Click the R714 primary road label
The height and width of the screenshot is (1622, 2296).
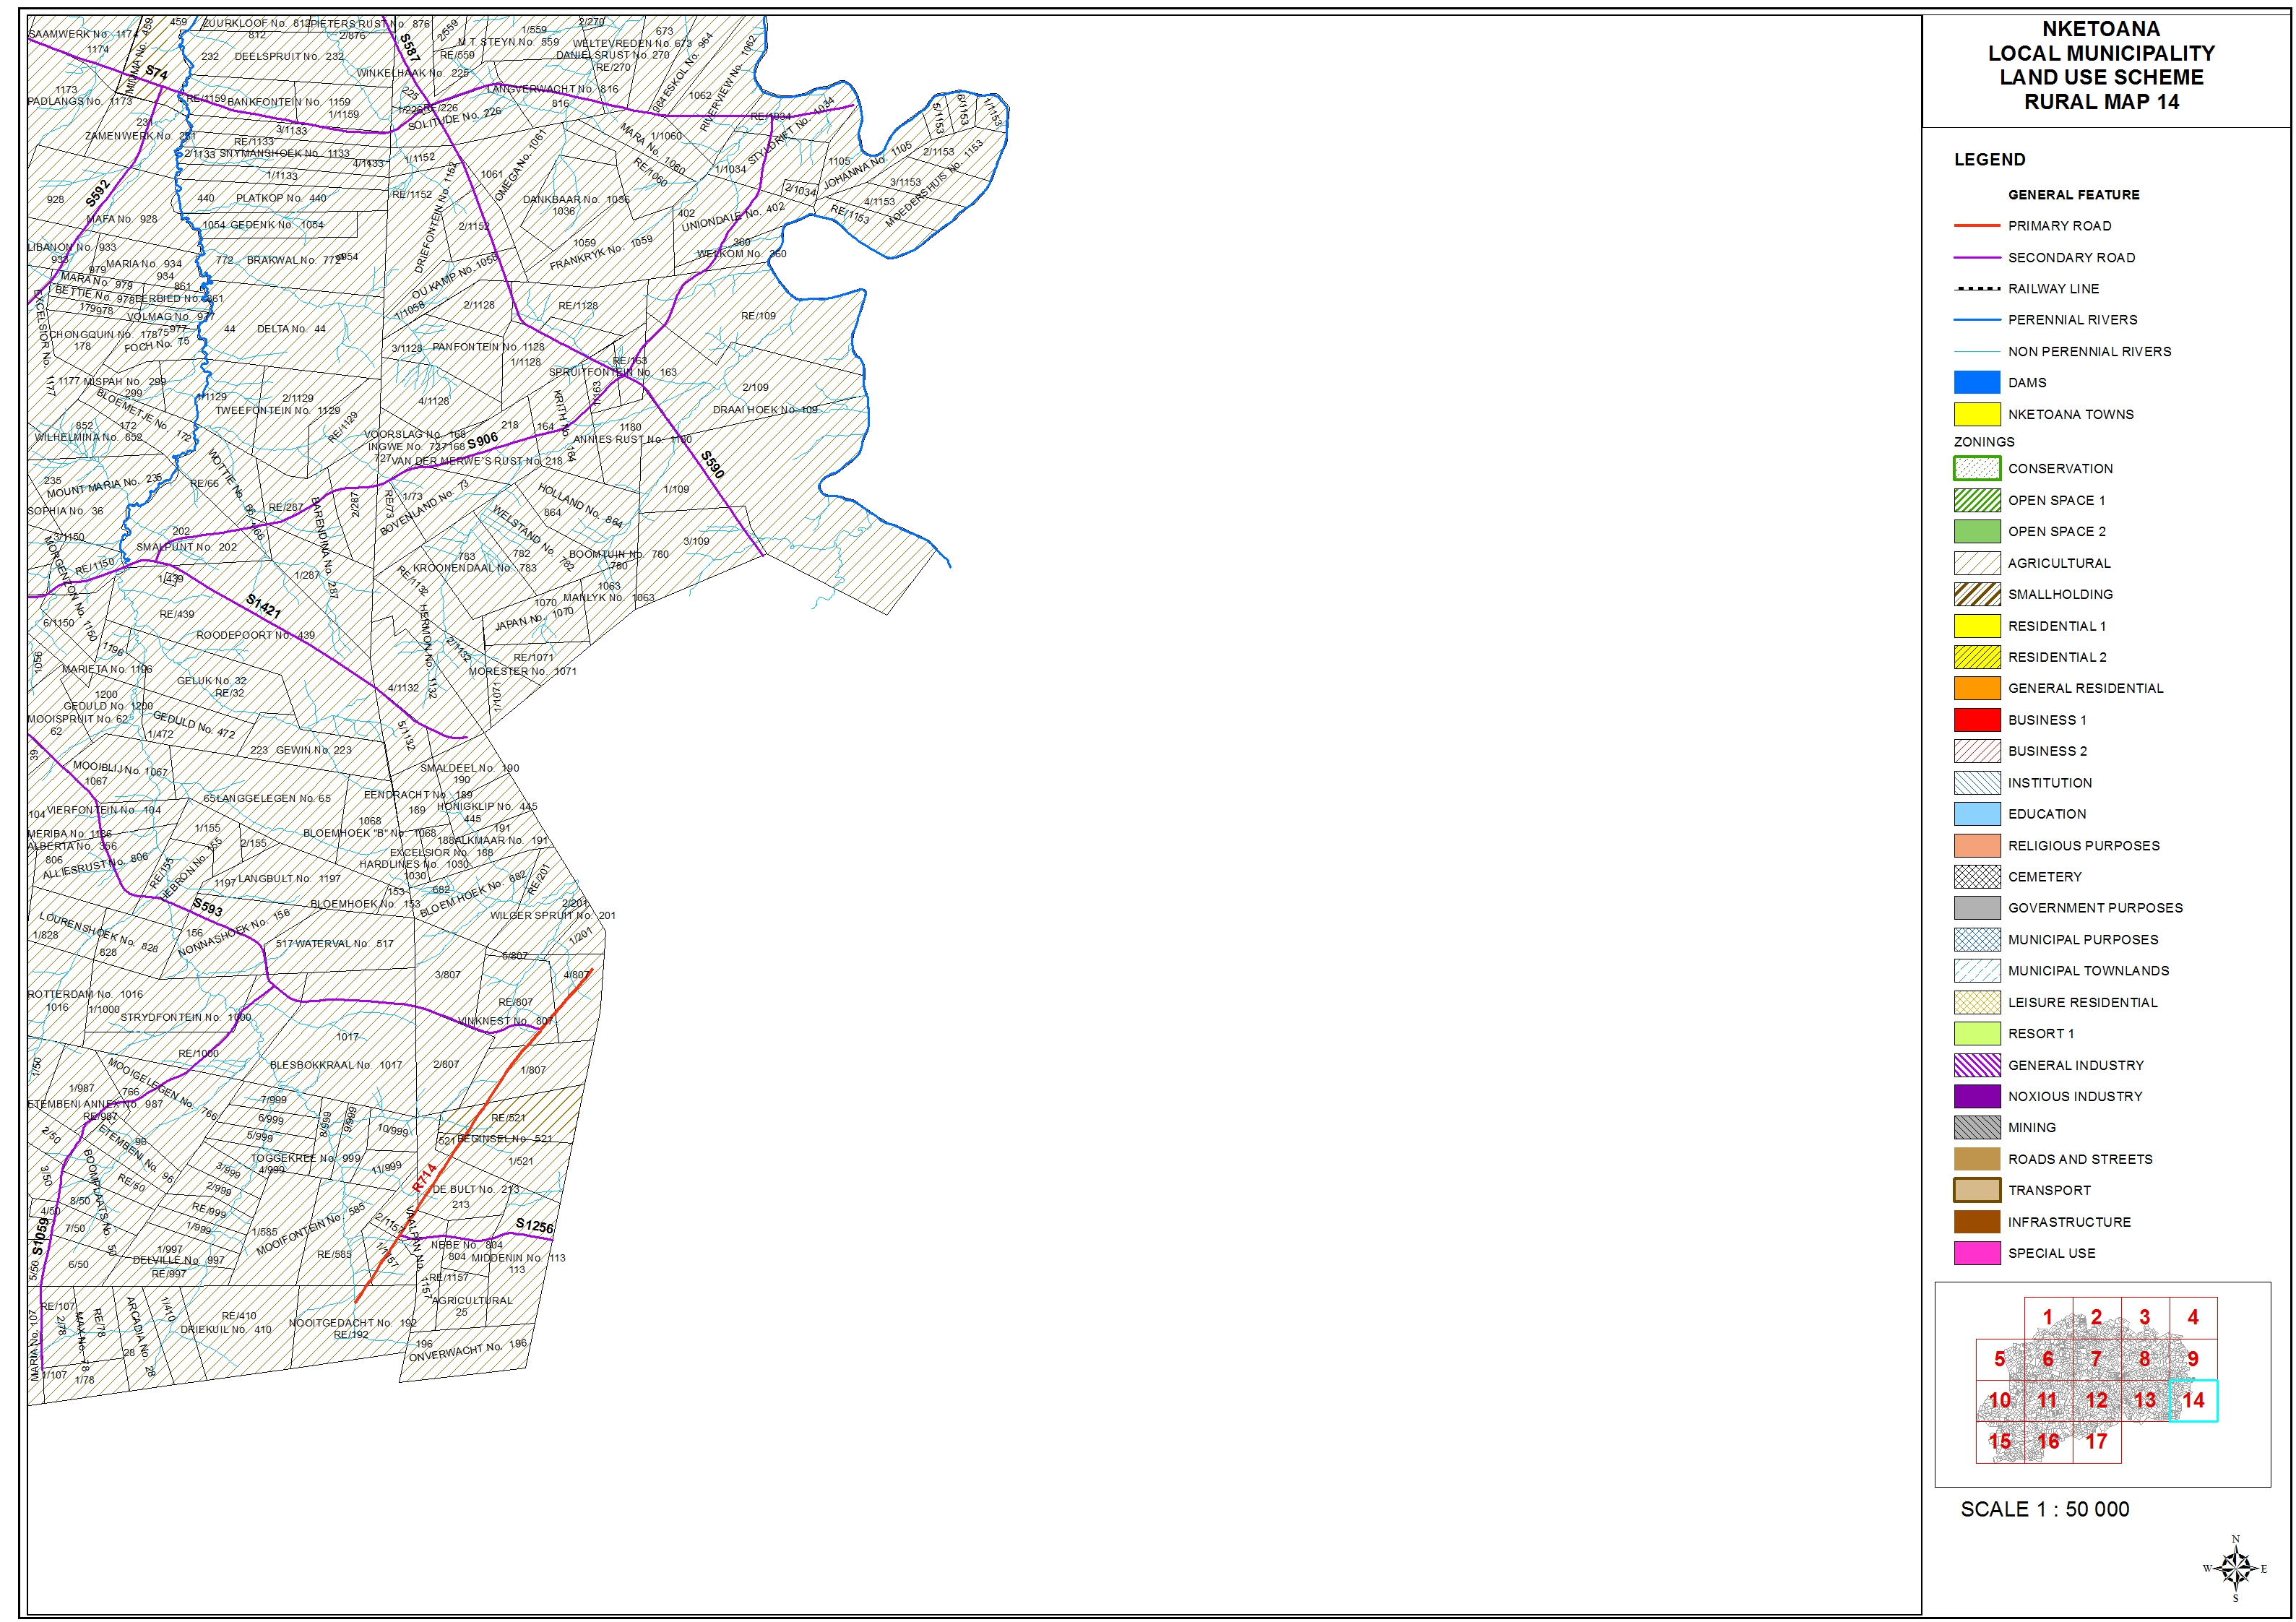tap(425, 1177)
